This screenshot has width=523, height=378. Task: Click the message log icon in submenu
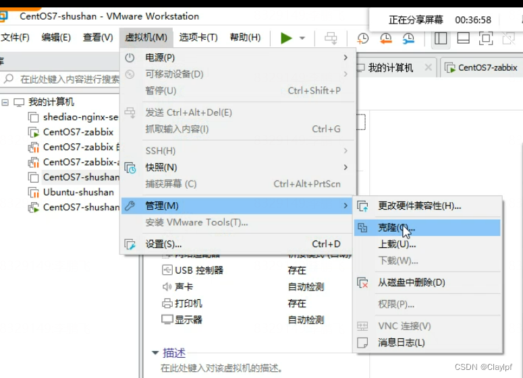362,343
